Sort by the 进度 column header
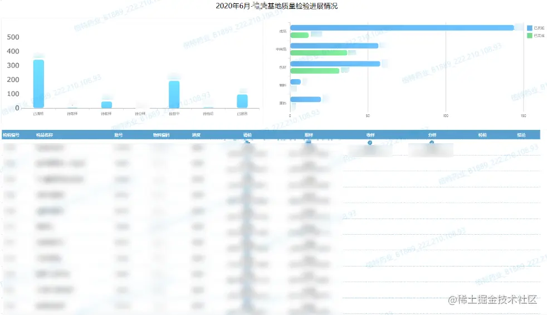Viewport: 547px width, 315px height. point(196,135)
